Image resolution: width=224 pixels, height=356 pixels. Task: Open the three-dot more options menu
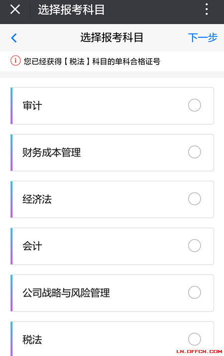tap(207, 9)
